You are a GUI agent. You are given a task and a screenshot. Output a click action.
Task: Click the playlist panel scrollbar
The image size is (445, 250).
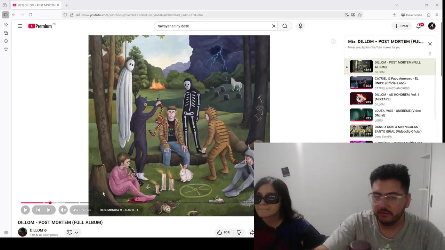click(x=436, y=90)
